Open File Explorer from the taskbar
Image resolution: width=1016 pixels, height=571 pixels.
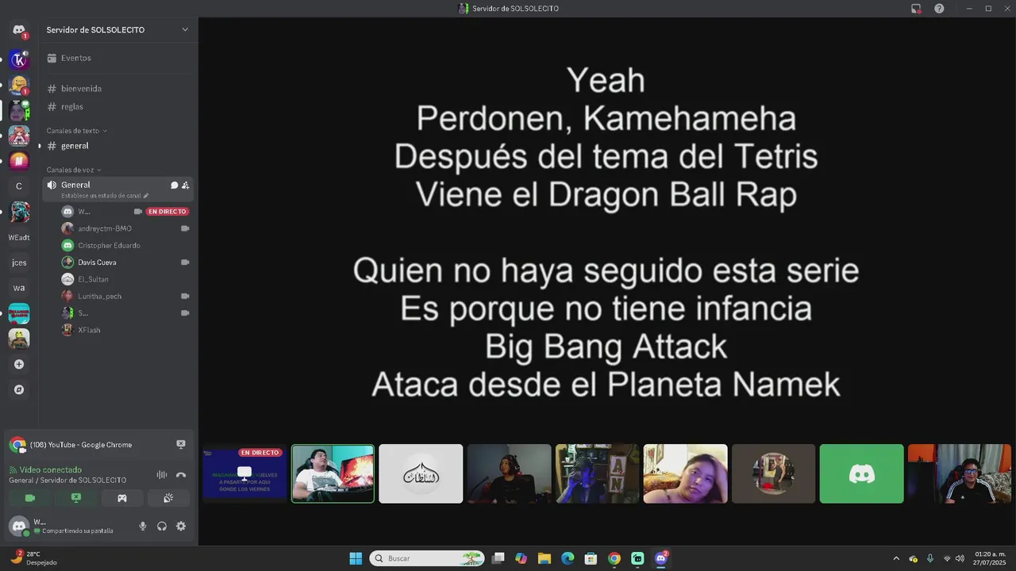(x=545, y=558)
